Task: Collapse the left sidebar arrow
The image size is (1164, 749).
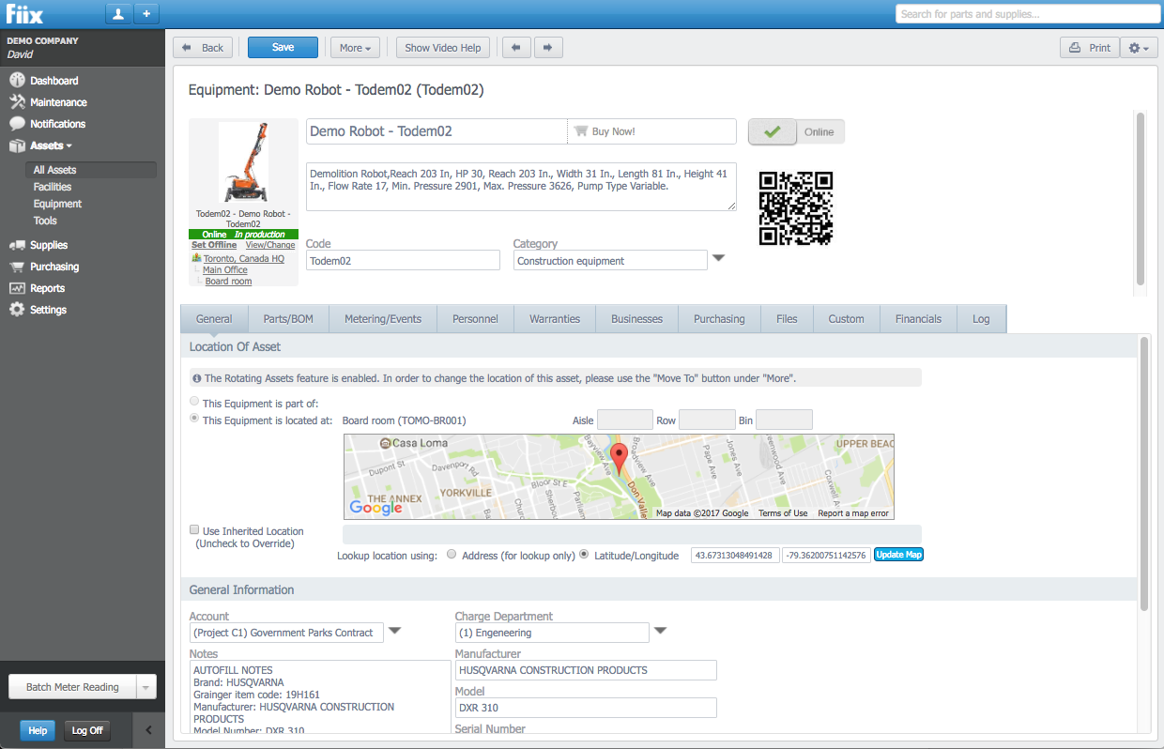Action: [x=148, y=730]
